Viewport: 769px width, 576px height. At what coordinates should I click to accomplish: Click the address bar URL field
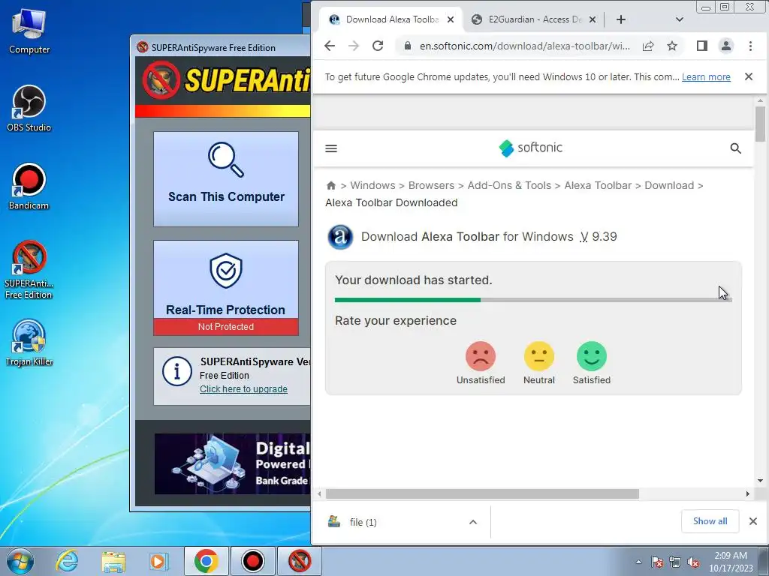[x=524, y=46]
